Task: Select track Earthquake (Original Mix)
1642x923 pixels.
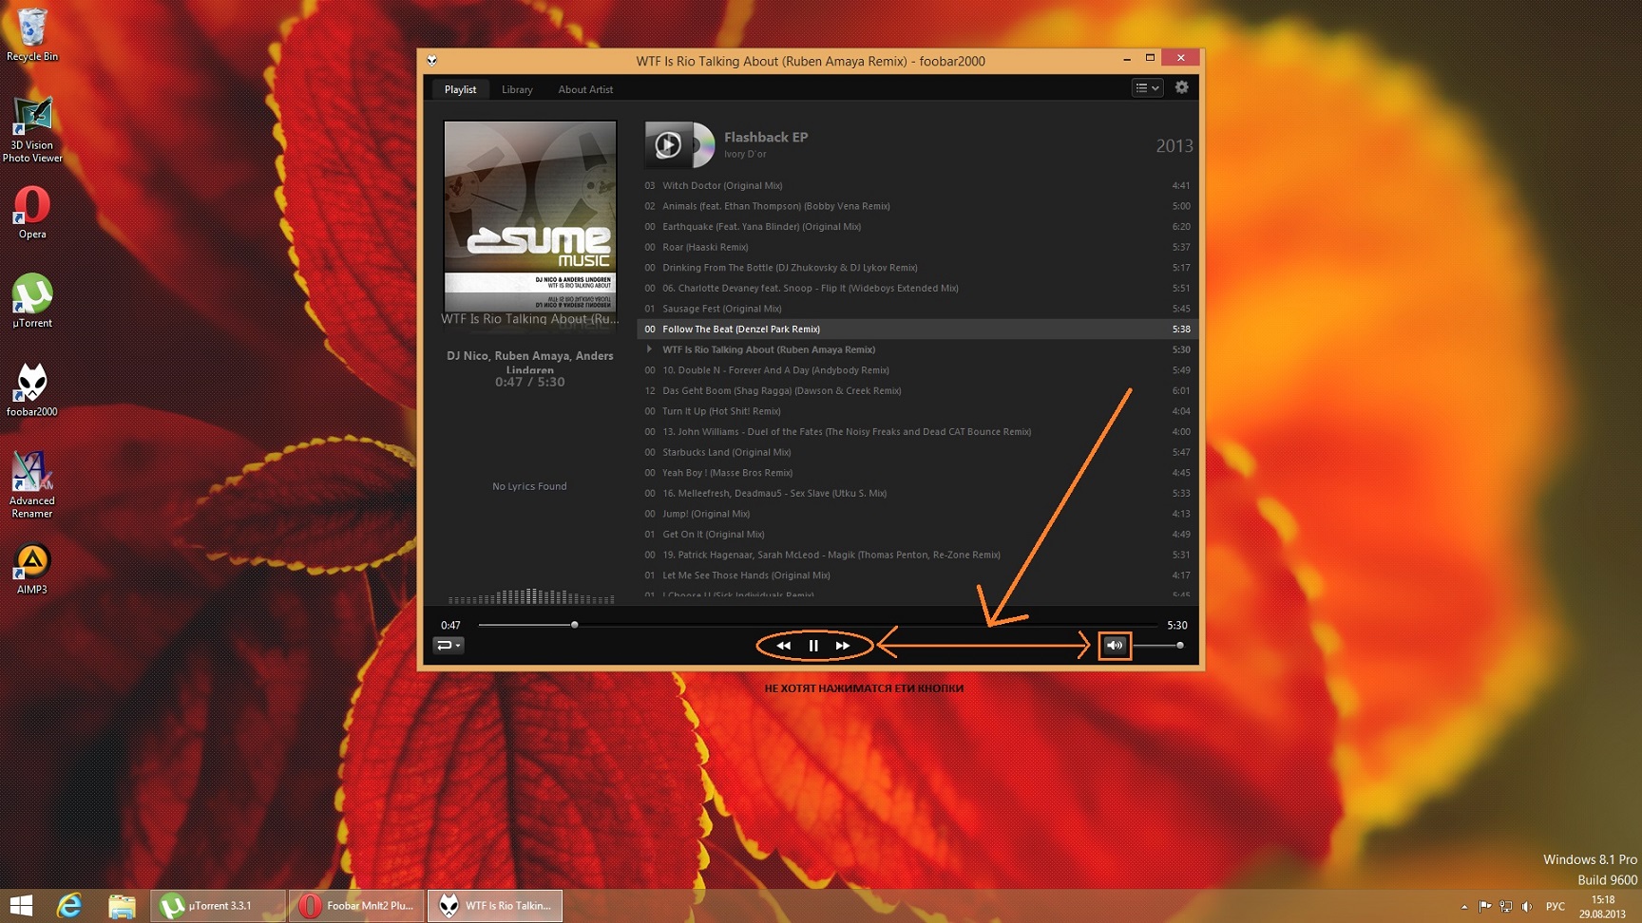Action: [x=919, y=227]
